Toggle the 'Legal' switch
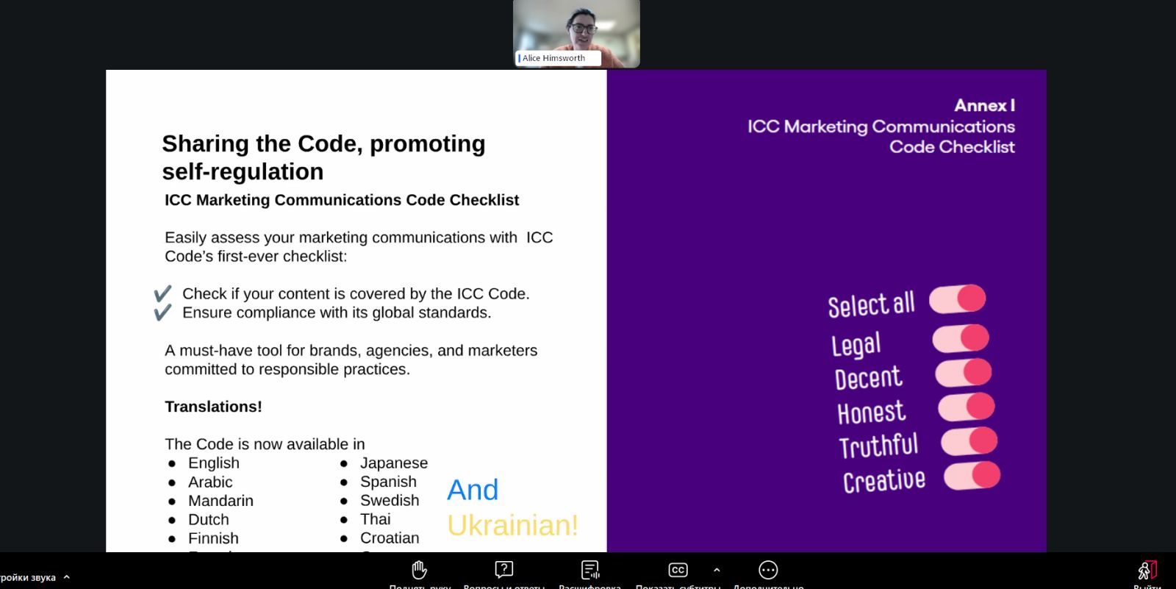The width and height of the screenshot is (1176, 589). click(x=961, y=338)
